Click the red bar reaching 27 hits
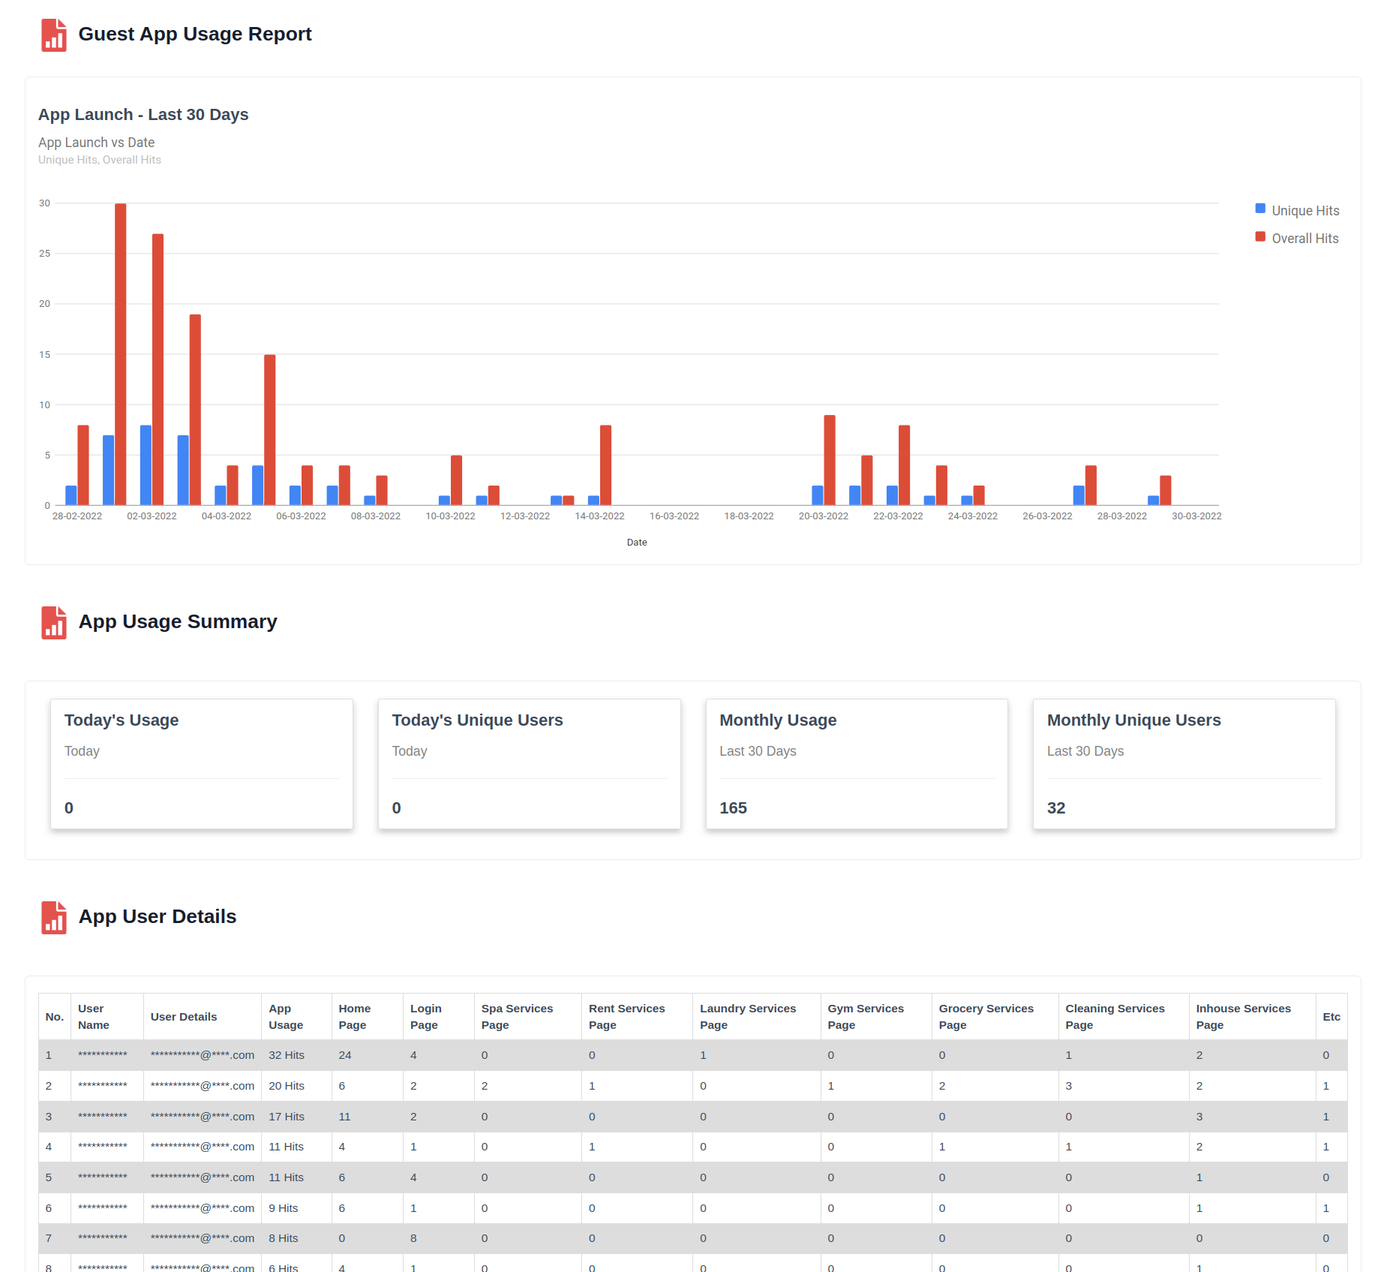Image resolution: width=1384 pixels, height=1272 pixels. click(x=158, y=368)
